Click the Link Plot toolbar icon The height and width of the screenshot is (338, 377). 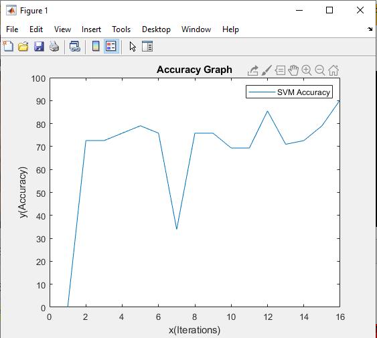(75, 46)
